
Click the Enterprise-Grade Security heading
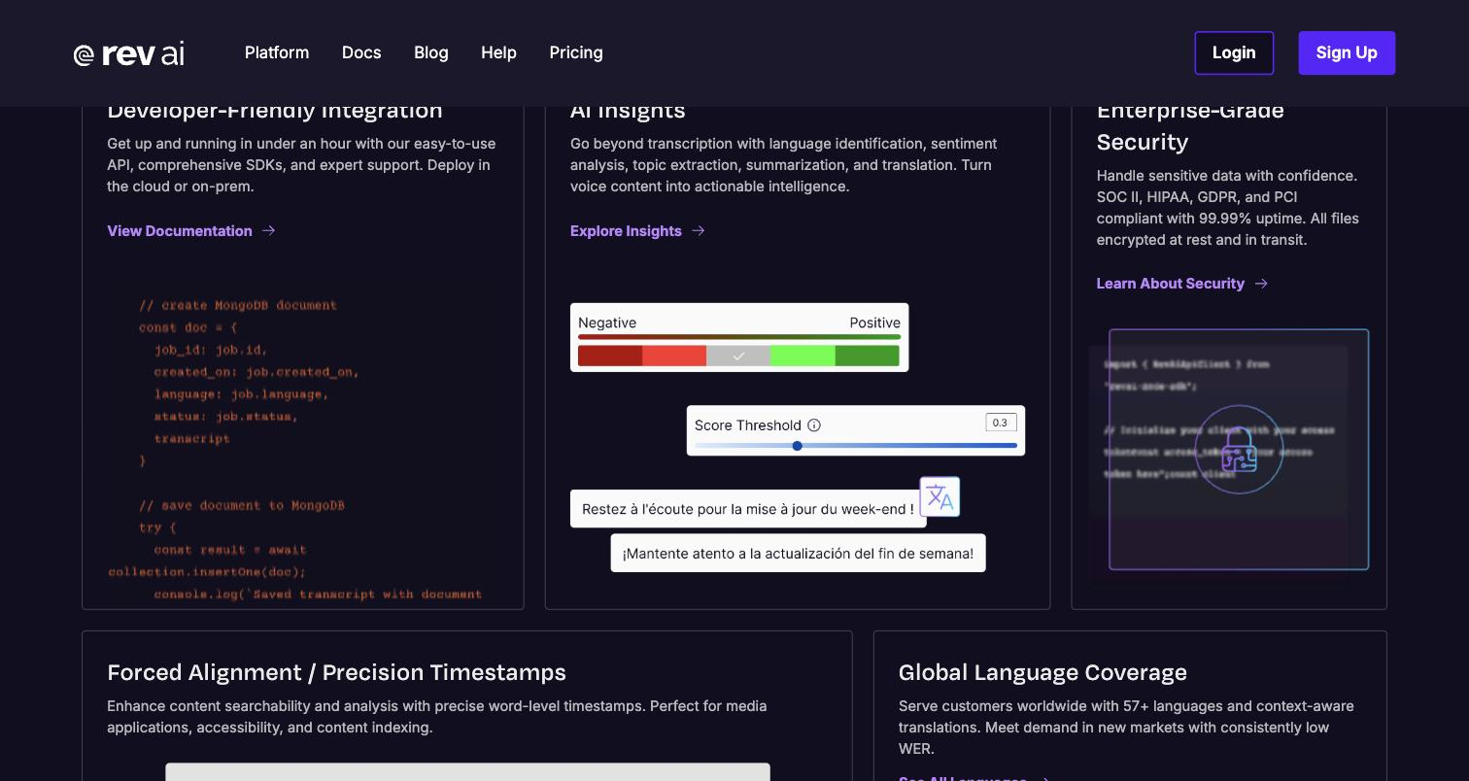pos(1190,126)
